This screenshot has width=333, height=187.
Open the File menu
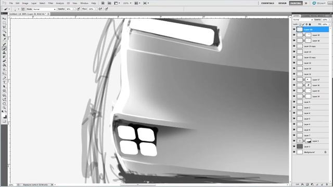11,3
